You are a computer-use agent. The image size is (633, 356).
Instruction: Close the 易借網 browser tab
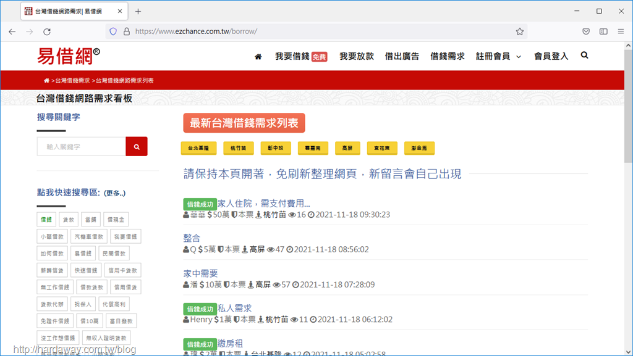(120, 11)
